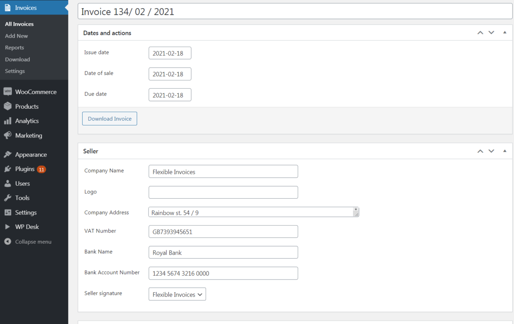Viewport: 514px width, 324px height.
Task: Collapse the admin menu
Action: (8, 241)
